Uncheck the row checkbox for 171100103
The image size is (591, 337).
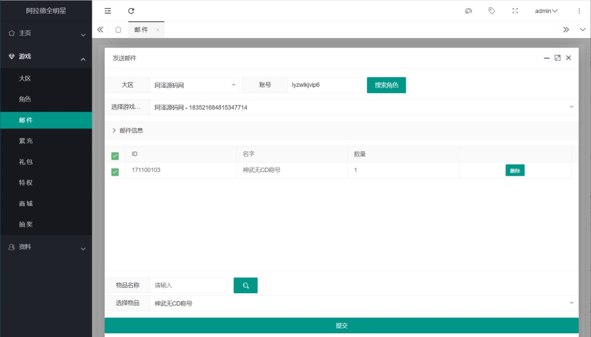(x=115, y=171)
